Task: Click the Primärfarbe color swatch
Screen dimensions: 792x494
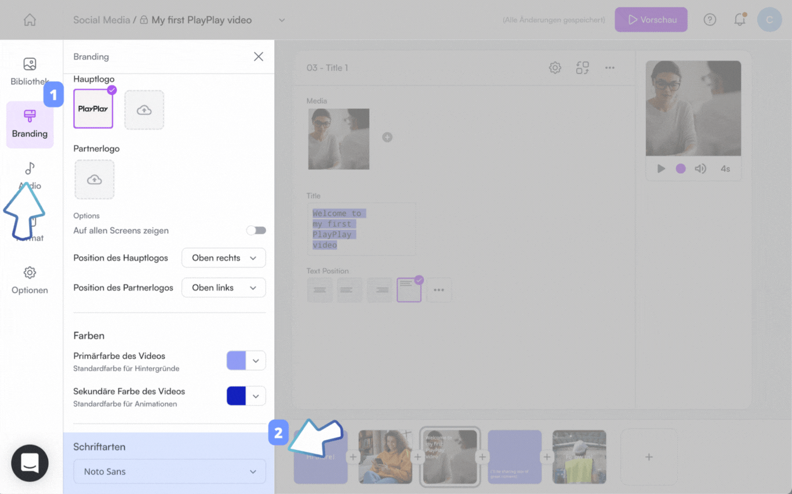Action: (236, 360)
